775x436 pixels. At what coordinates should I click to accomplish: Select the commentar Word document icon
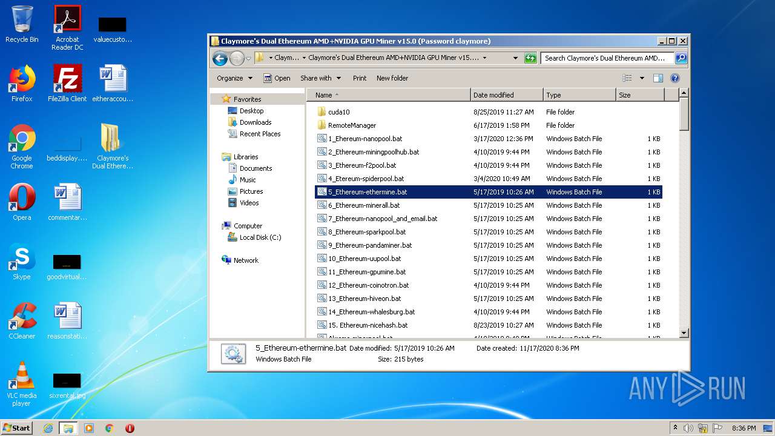[67, 202]
